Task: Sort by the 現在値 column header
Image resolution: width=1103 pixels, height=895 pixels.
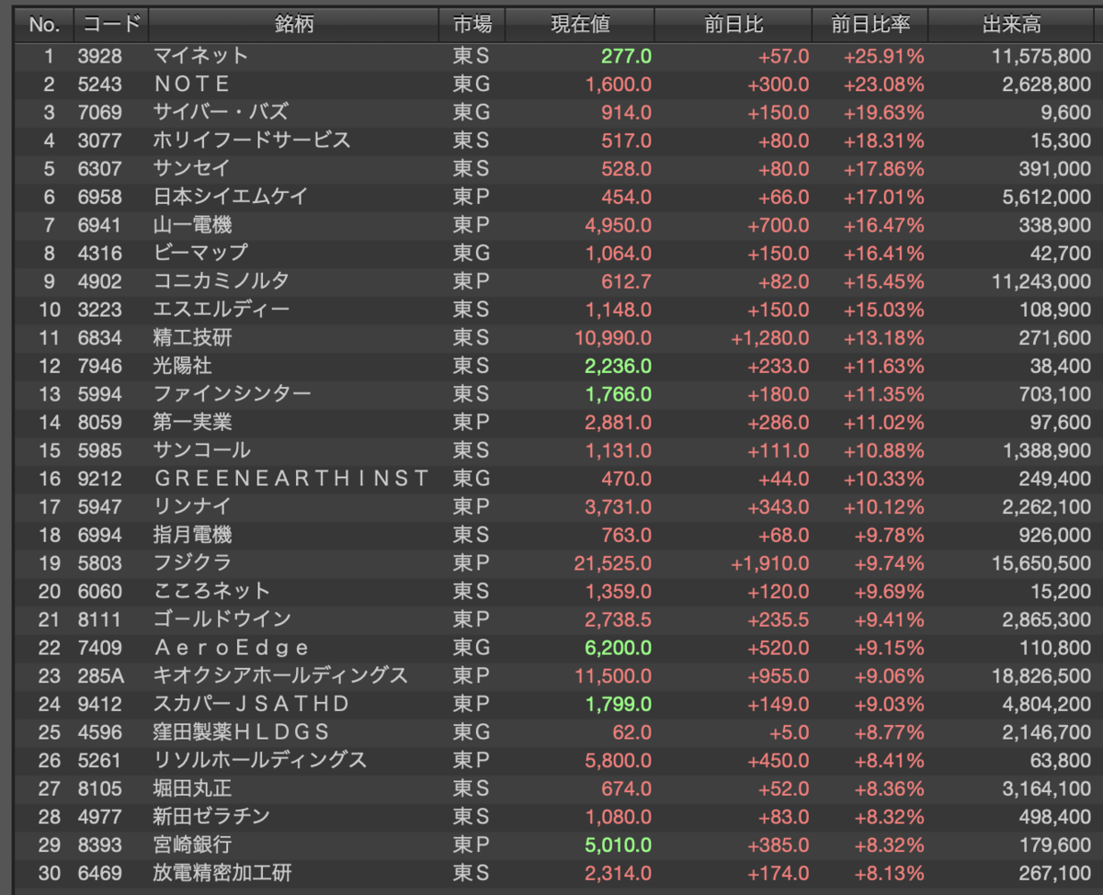Action: 580,25
